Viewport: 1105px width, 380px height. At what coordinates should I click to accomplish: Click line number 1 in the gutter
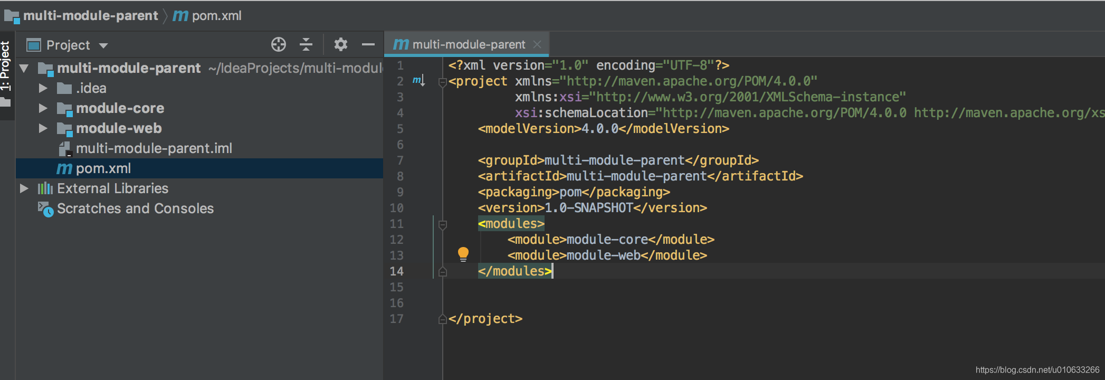coord(400,65)
